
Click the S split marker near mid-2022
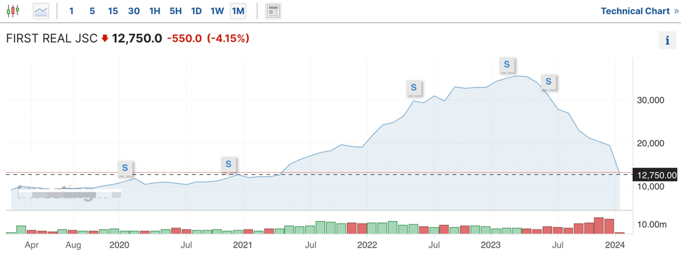click(414, 87)
